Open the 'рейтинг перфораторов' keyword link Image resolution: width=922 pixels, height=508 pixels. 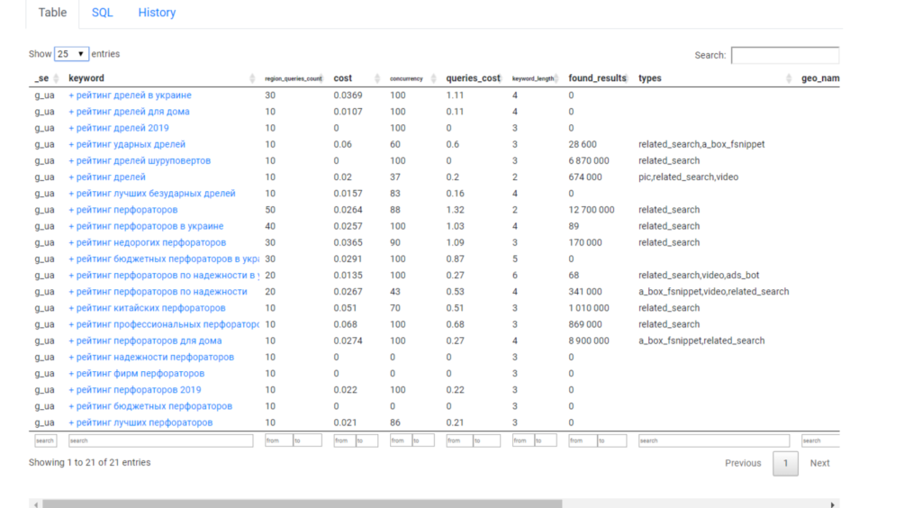coord(126,210)
